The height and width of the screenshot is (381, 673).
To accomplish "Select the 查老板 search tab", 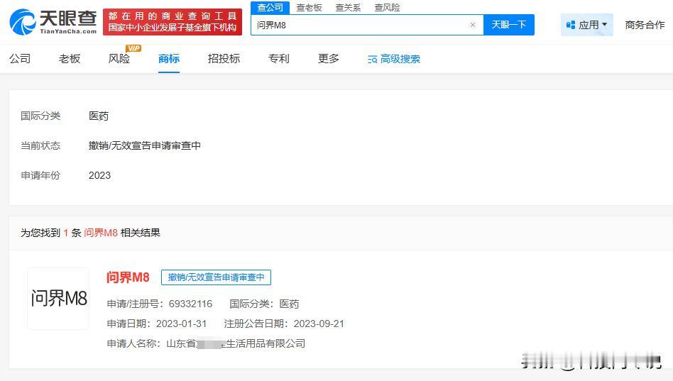I will point(309,7).
